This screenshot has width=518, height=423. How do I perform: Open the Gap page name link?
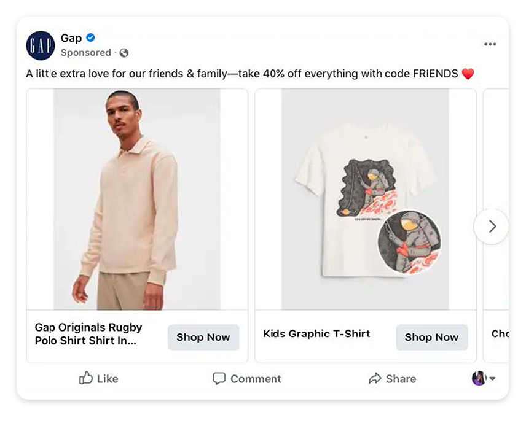click(x=71, y=38)
